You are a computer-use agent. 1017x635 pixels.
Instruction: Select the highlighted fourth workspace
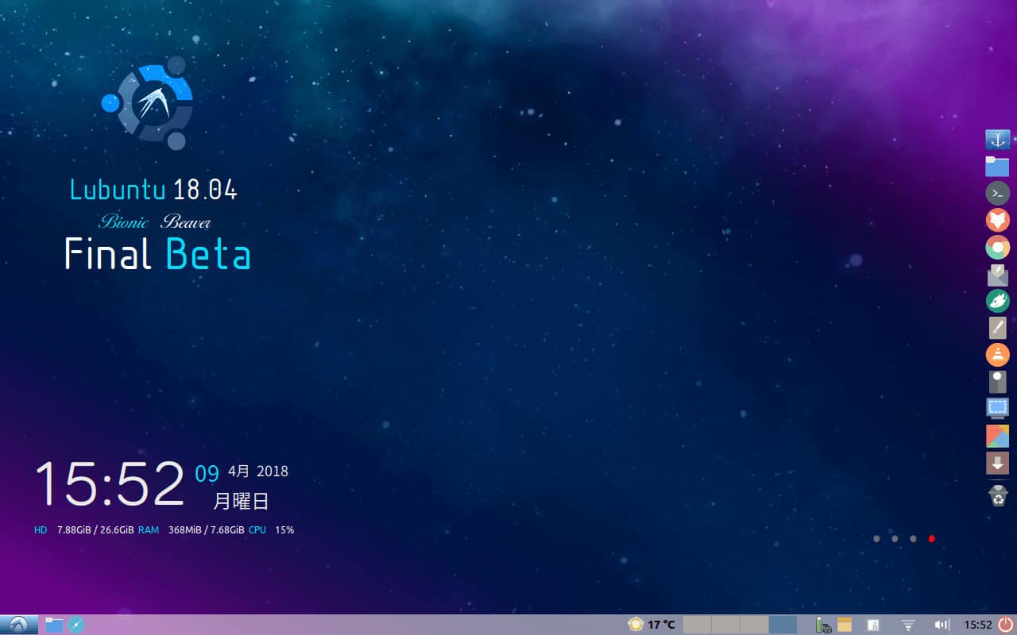(783, 625)
